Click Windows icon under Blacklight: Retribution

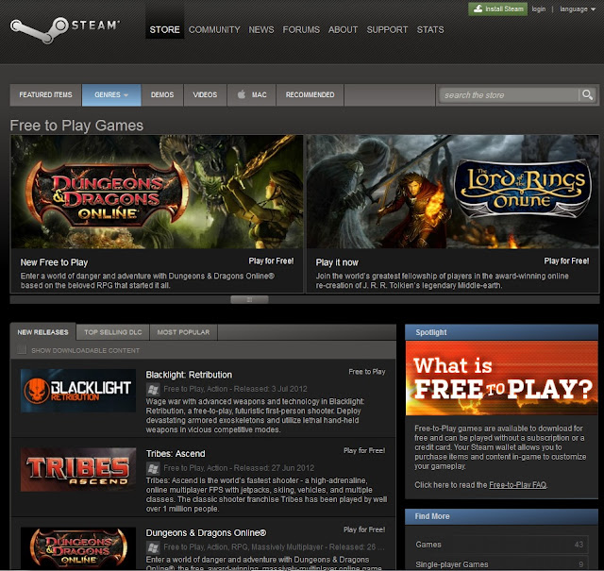pos(153,389)
